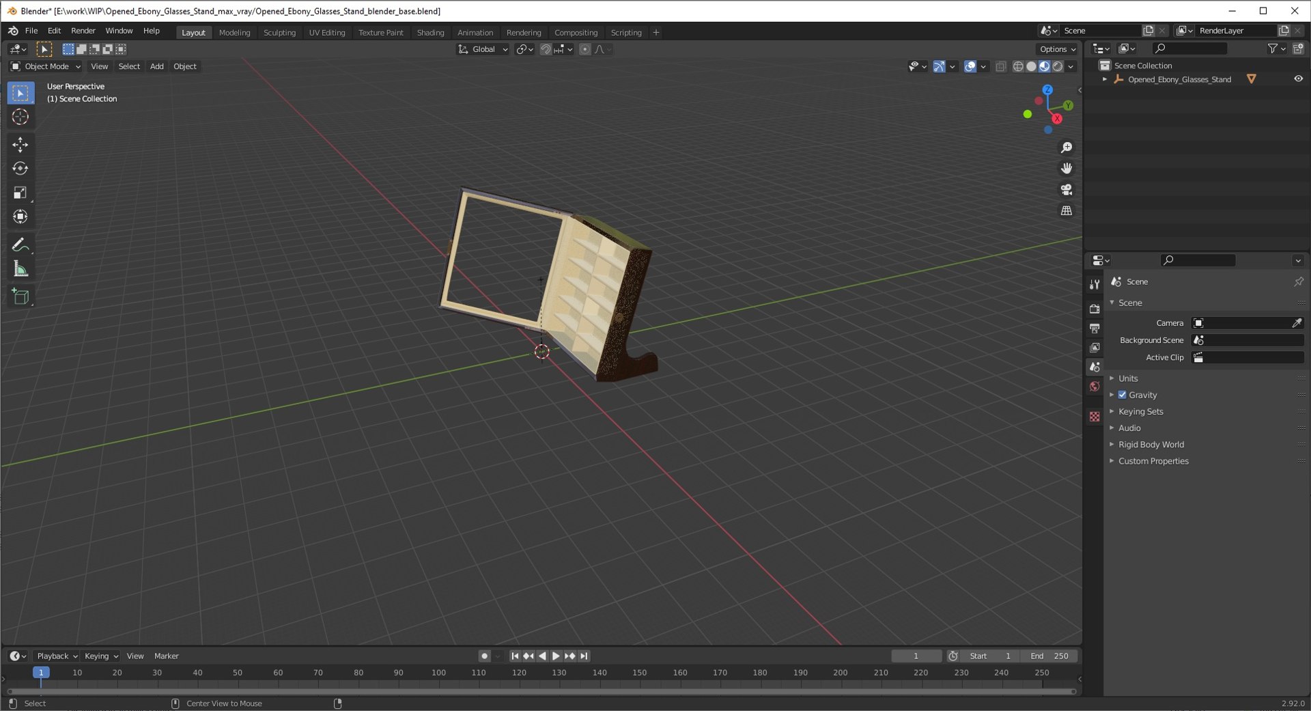The width and height of the screenshot is (1311, 711).
Task: Select the Rotate tool
Action: pos(20,168)
